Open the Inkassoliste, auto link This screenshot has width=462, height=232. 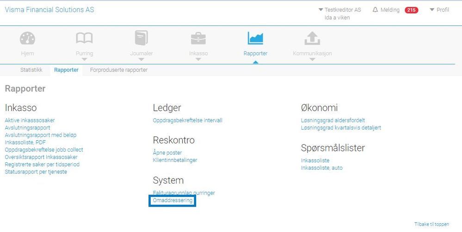pyautogui.click(x=322, y=168)
